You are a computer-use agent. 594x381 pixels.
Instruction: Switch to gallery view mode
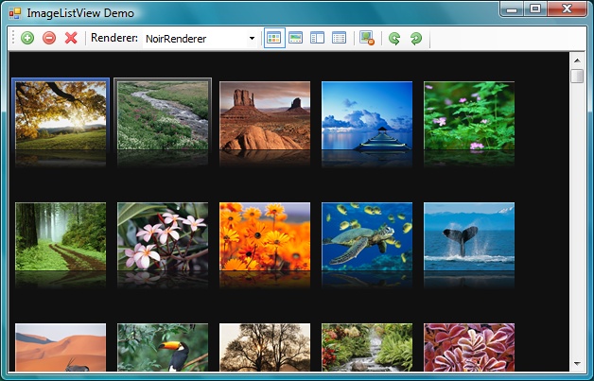[295, 38]
